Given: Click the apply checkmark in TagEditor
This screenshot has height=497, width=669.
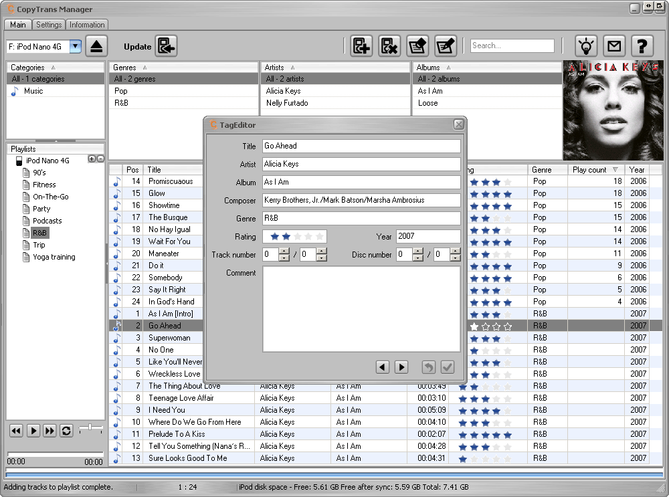Looking at the screenshot, I should point(447,367).
